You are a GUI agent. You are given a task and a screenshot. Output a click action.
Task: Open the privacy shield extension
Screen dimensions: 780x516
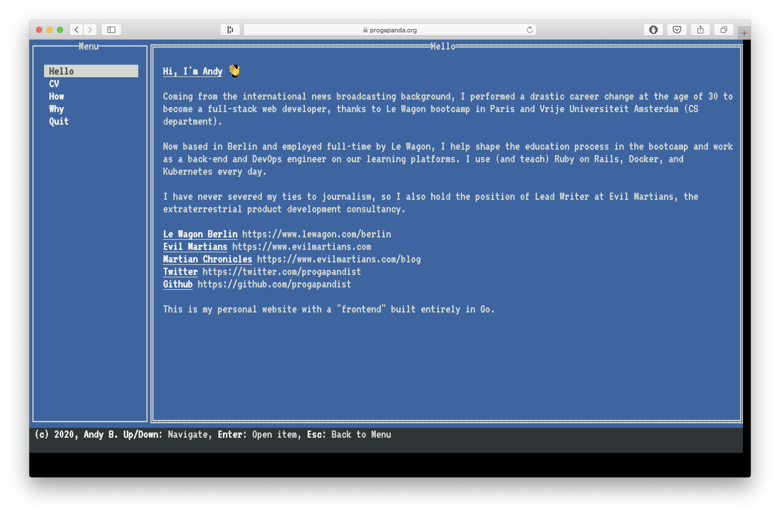coord(653,30)
